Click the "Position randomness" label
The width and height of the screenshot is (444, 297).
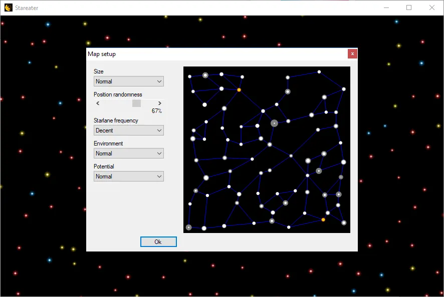(x=118, y=94)
